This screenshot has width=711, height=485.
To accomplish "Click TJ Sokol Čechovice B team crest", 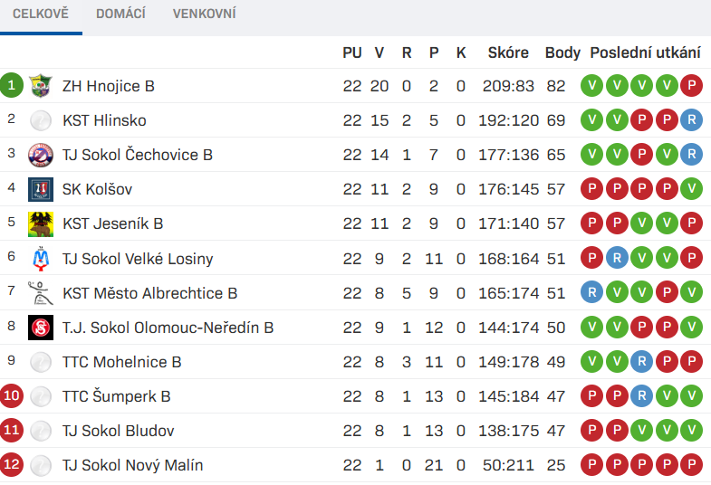I will coord(41,155).
